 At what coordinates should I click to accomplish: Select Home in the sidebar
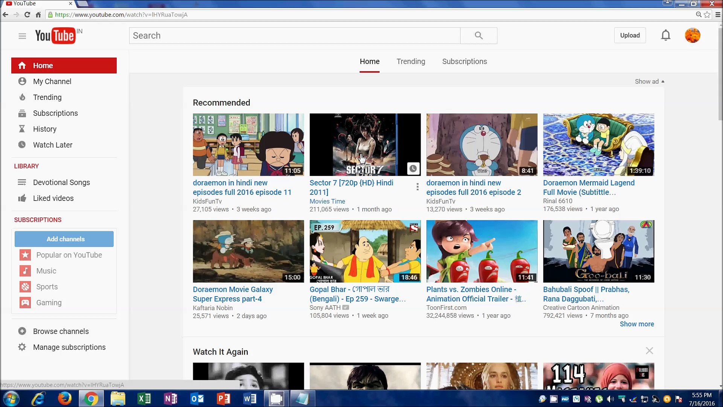(x=64, y=66)
